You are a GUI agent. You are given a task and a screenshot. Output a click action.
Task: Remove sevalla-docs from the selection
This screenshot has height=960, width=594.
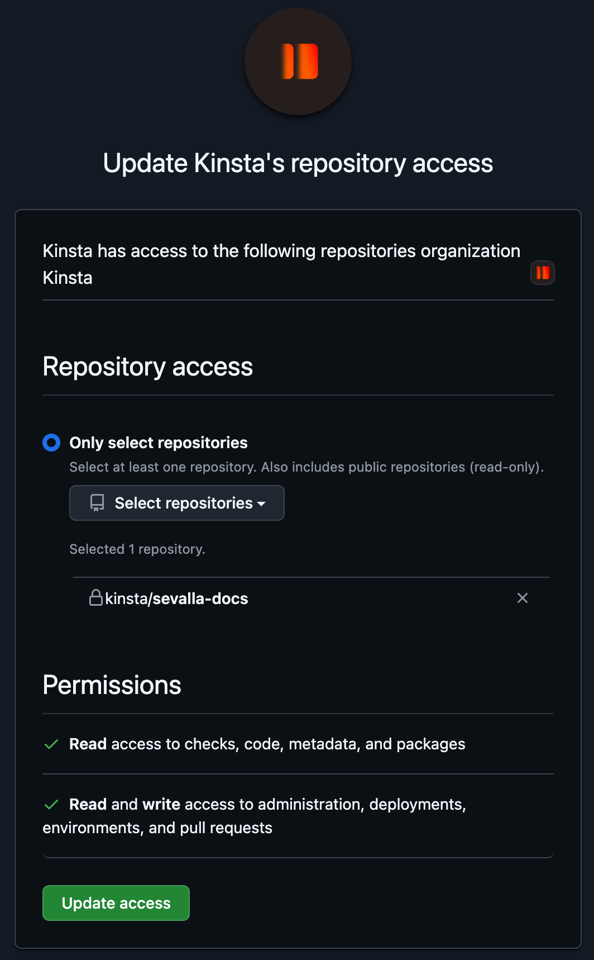pyautogui.click(x=523, y=598)
